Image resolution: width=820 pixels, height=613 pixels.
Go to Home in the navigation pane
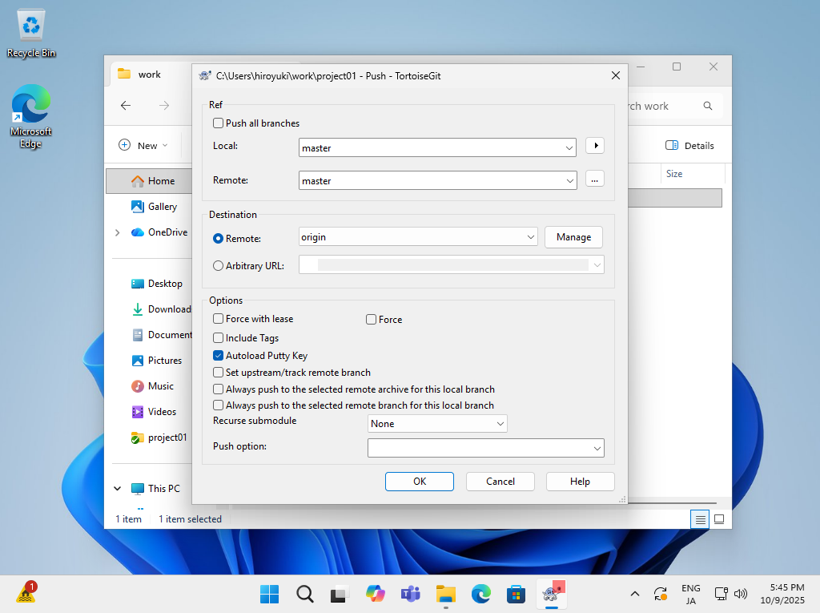[160, 181]
